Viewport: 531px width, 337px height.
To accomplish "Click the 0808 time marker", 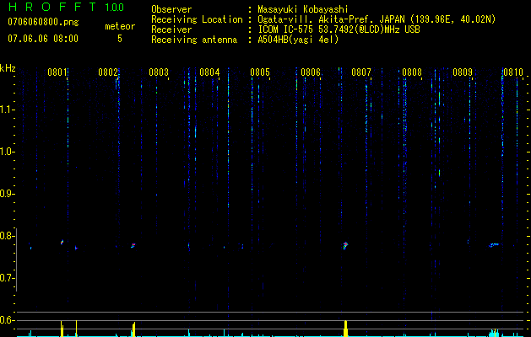I will (x=412, y=72).
